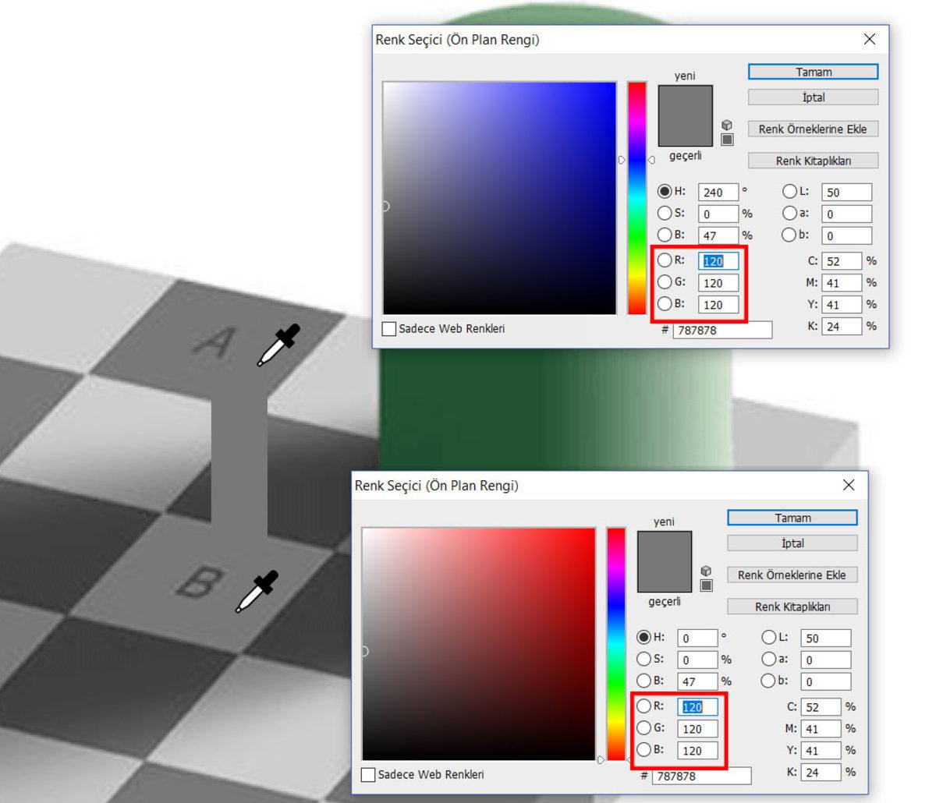Close the upper Renk Seçici dialog
The width and height of the screenshot is (936, 803).
click(870, 39)
